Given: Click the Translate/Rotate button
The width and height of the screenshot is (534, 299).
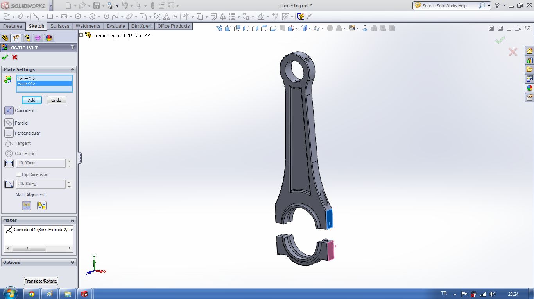Looking at the screenshot, I should (41, 281).
